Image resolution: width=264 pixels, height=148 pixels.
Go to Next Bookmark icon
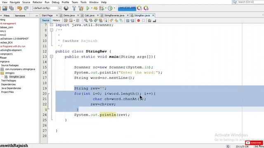coord(116,21)
